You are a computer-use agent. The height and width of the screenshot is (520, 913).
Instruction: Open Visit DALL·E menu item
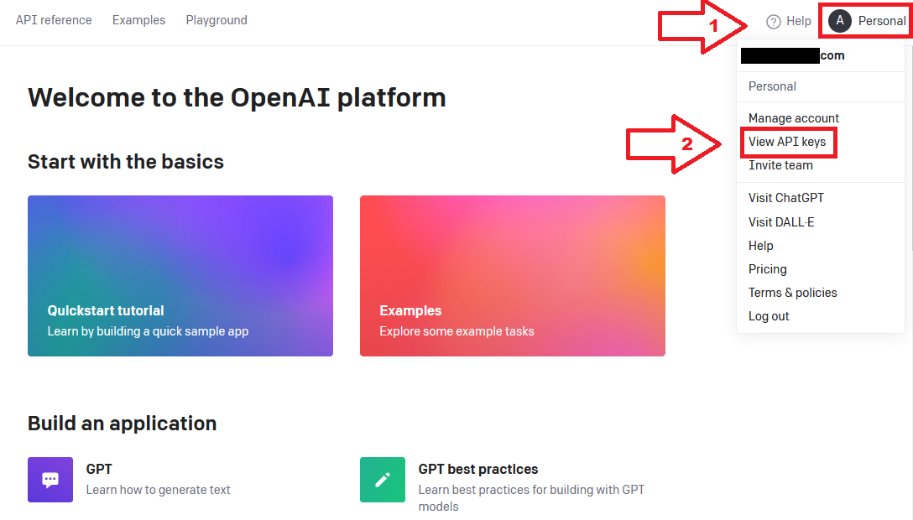tap(780, 222)
